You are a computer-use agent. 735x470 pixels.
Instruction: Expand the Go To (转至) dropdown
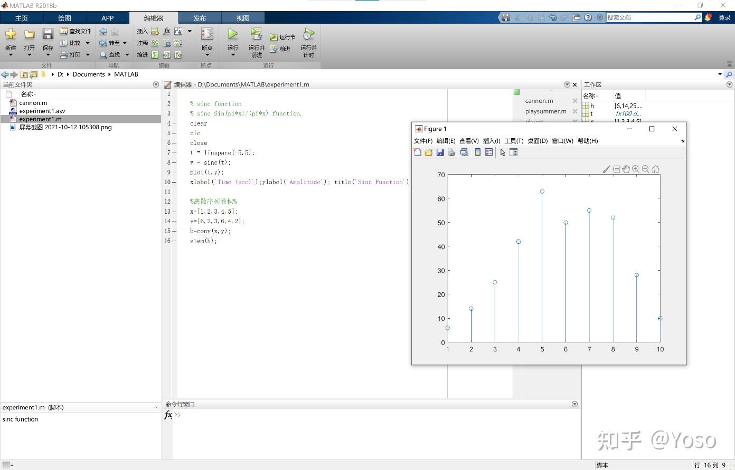(x=125, y=43)
